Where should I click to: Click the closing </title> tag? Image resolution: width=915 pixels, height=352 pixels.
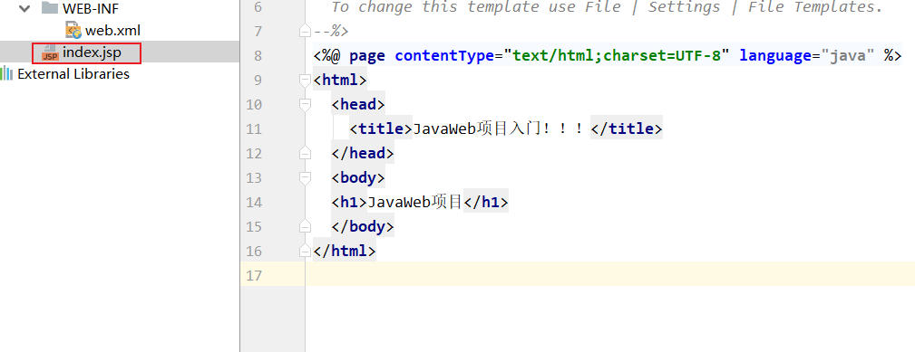click(626, 129)
